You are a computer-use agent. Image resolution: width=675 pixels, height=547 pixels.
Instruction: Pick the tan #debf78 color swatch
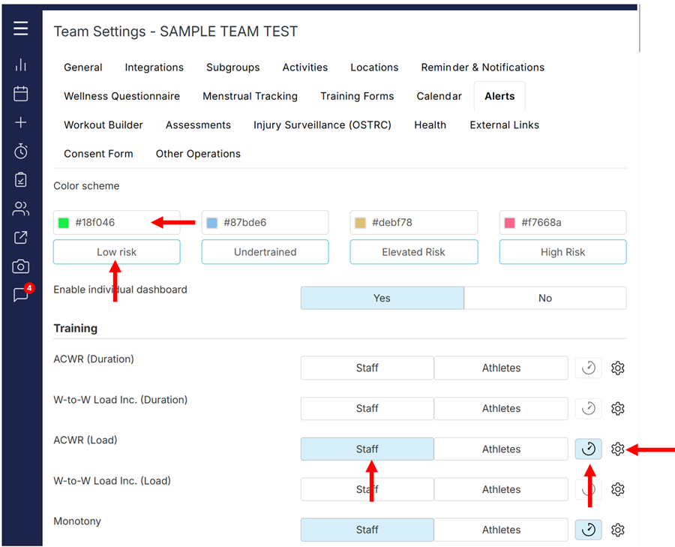[x=360, y=223]
